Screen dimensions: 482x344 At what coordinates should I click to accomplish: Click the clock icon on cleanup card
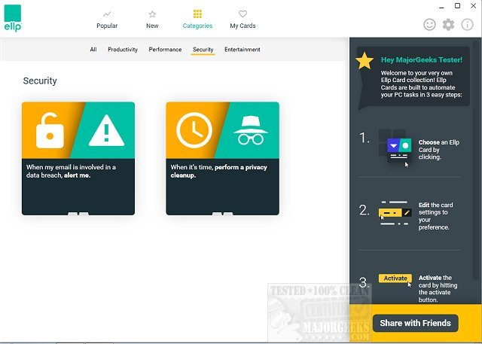point(194,130)
